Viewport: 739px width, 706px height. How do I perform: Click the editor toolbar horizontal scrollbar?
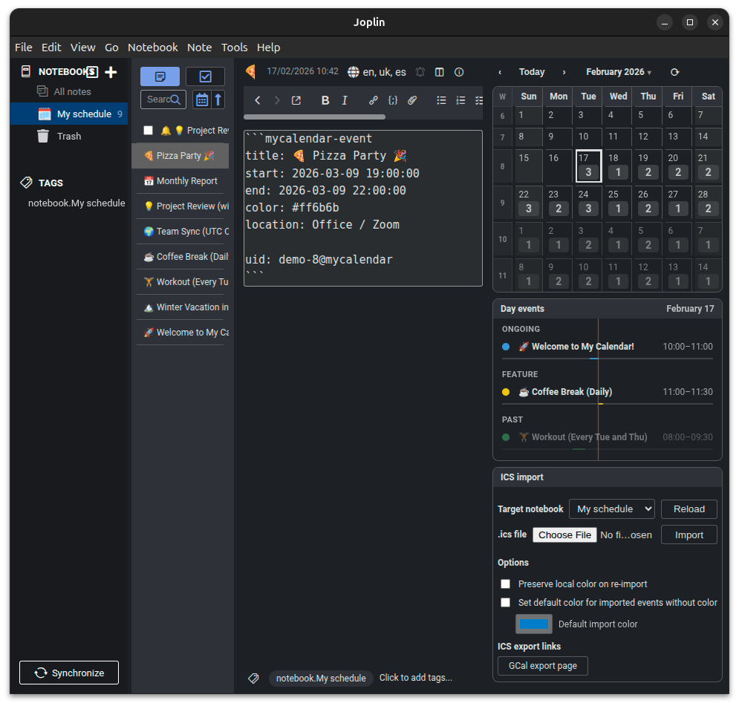click(314, 117)
